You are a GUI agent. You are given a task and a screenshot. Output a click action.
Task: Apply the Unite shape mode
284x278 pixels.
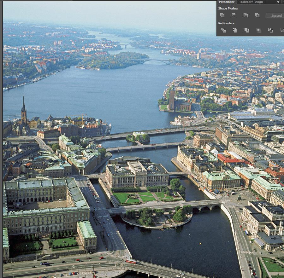[x=222, y=15]
